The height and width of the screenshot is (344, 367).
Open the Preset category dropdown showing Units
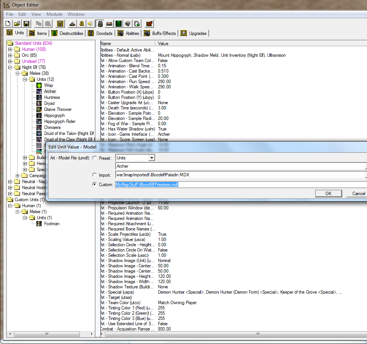tap(135, 158)
